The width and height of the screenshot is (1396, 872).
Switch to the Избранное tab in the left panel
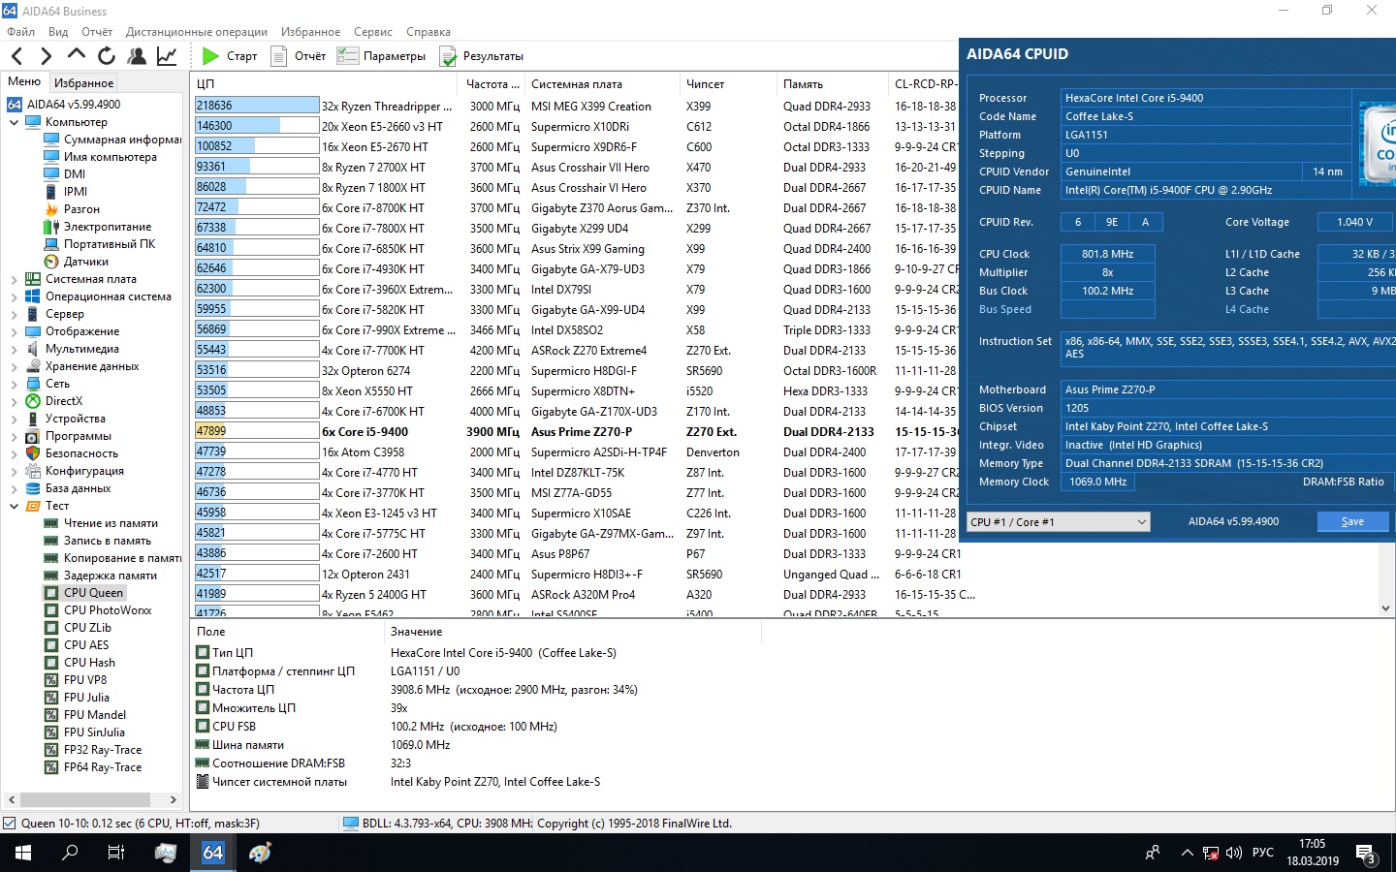point(84,83)
